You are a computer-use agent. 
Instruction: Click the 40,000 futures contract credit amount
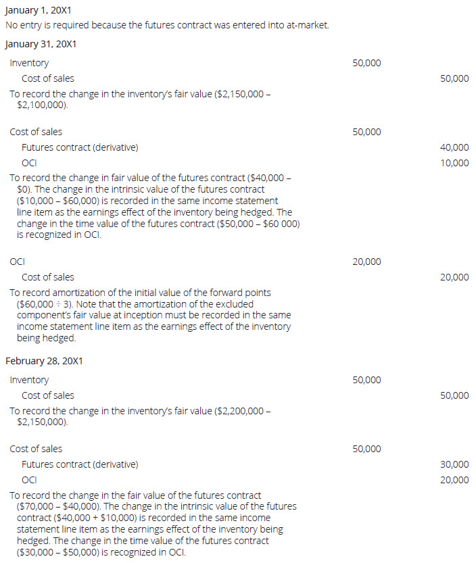454,147
